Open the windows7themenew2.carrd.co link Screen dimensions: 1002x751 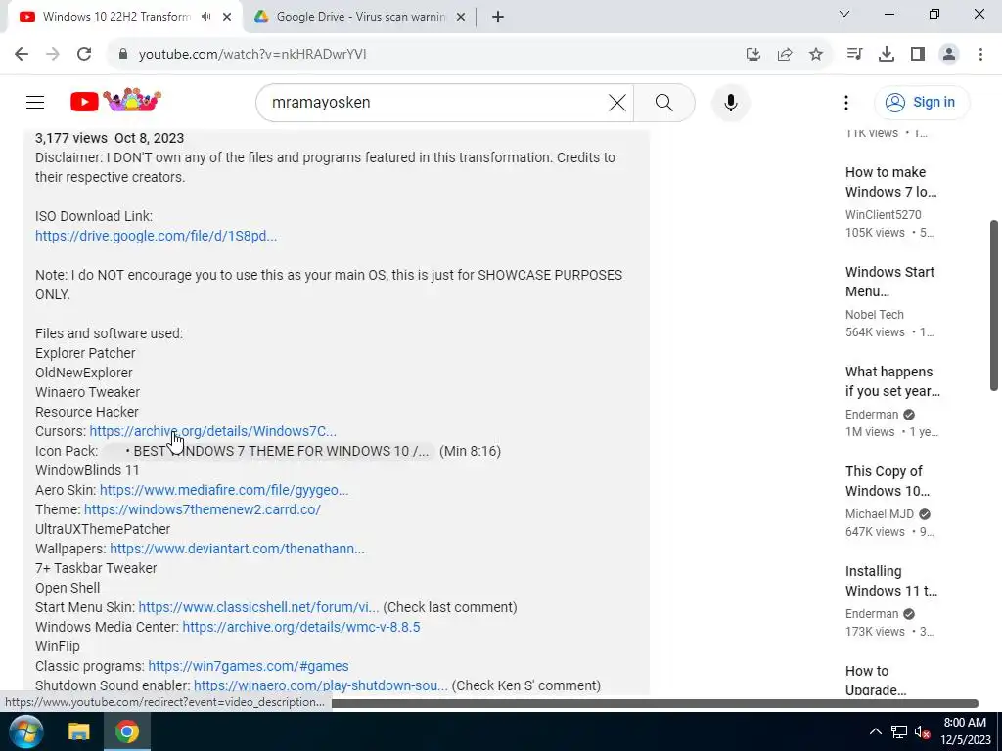[202, 509]
